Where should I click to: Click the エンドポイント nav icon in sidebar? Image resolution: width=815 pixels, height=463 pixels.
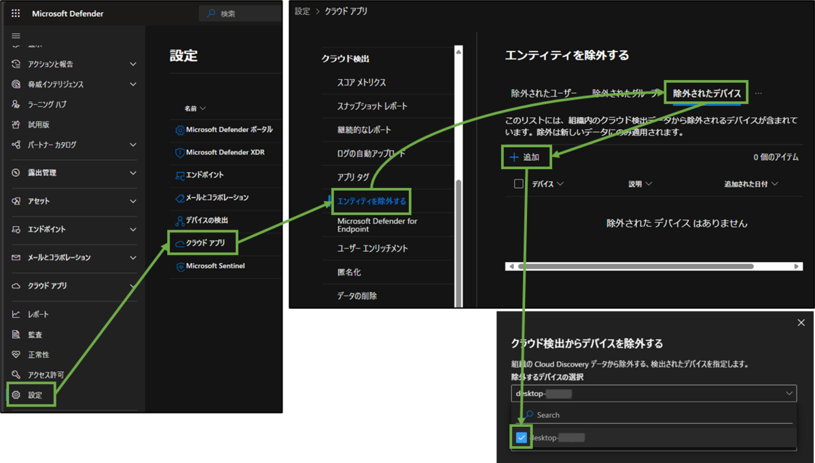pyautogui.click(x=16, y=230)
